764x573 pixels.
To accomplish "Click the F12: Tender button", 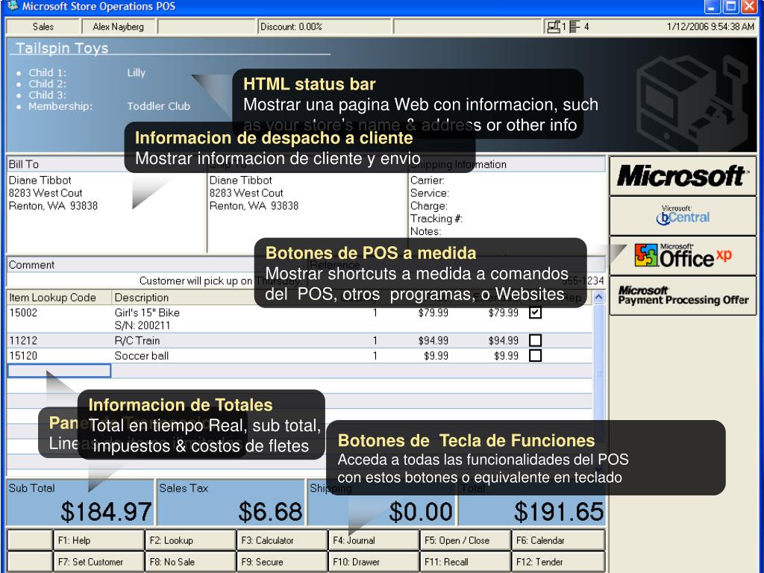I will (558, 562).
